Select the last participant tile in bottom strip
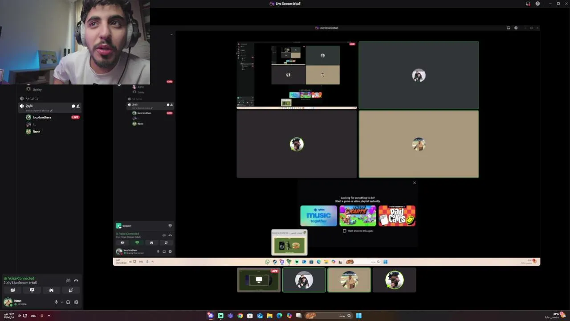570x321 pixels. pyautogui.click(x=394, y=280)
